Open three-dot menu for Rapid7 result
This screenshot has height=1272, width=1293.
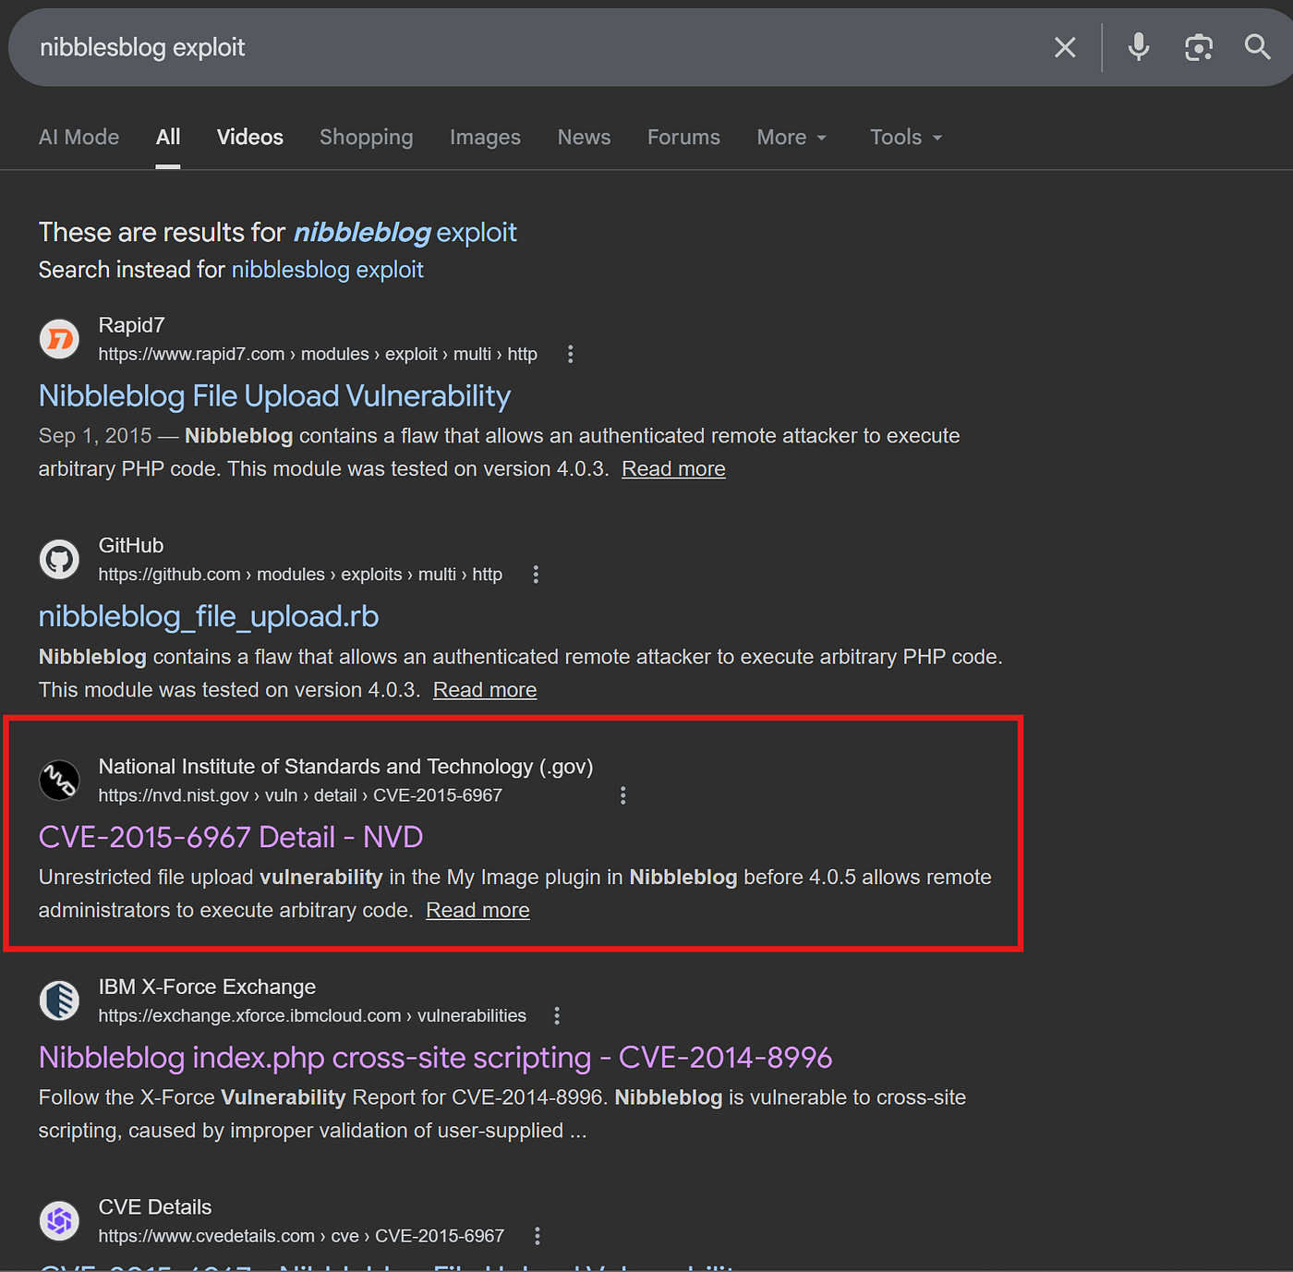click(570, 354)
